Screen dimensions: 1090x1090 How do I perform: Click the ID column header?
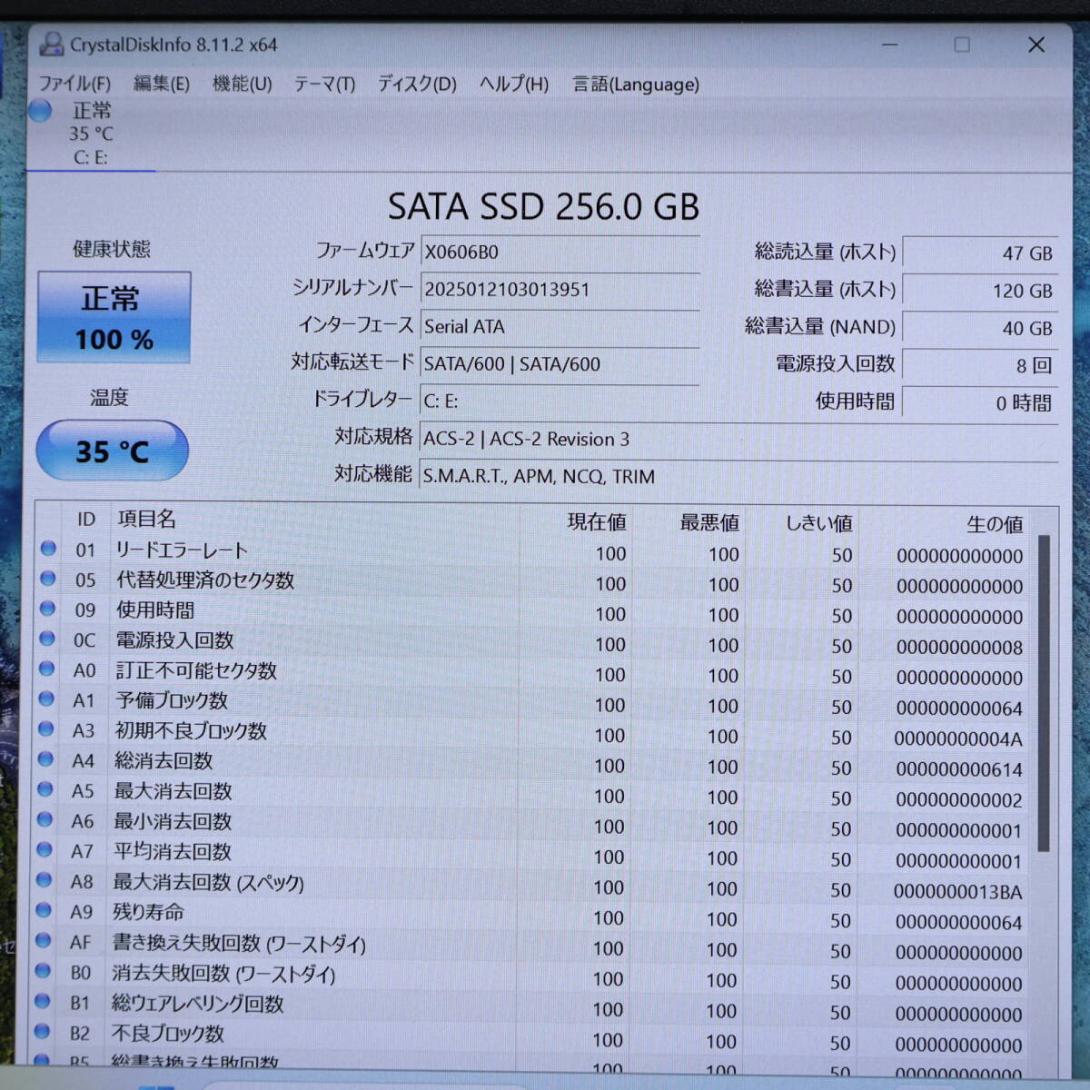(86, 520)
